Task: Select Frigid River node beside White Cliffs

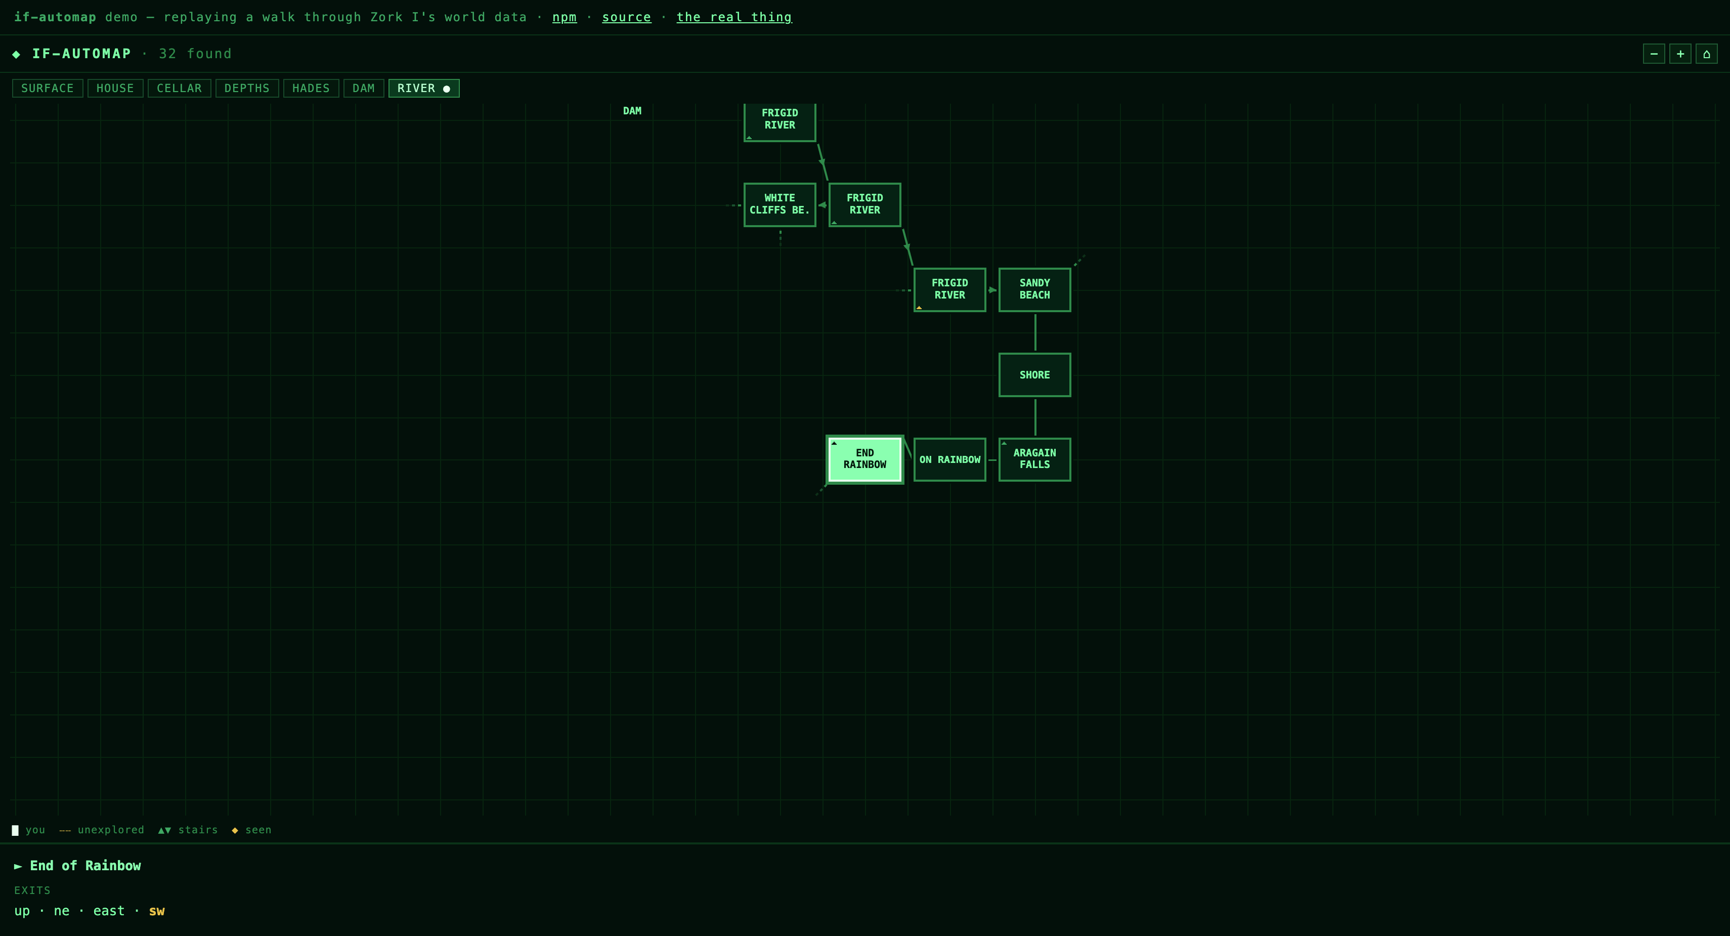Action: tap(864, 204)
